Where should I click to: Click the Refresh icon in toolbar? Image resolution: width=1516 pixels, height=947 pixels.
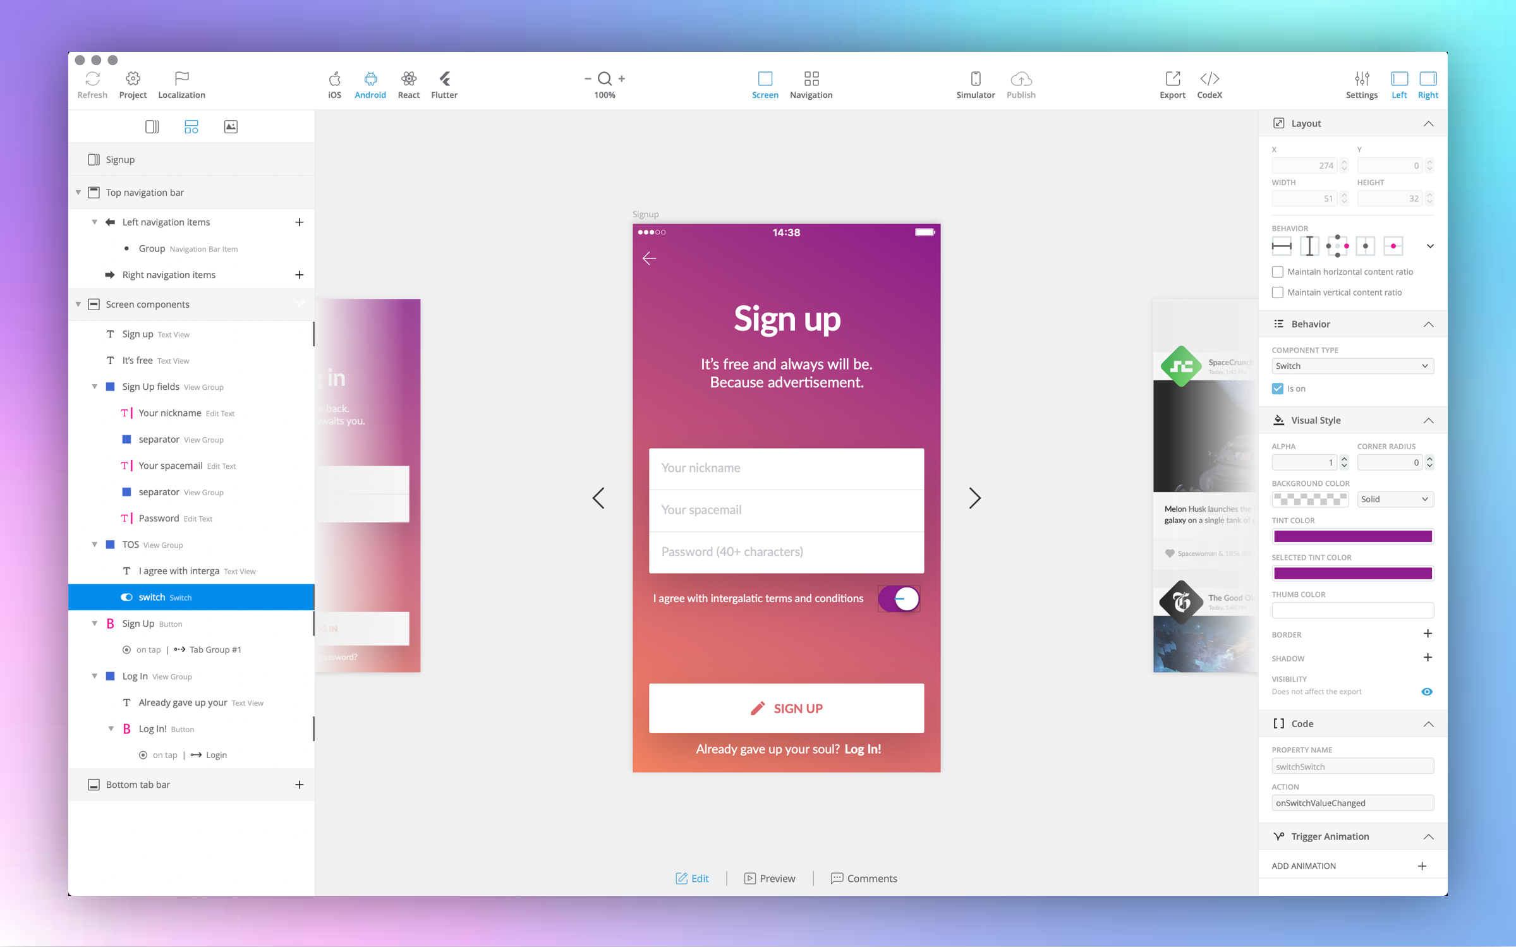tap(92, 79)
